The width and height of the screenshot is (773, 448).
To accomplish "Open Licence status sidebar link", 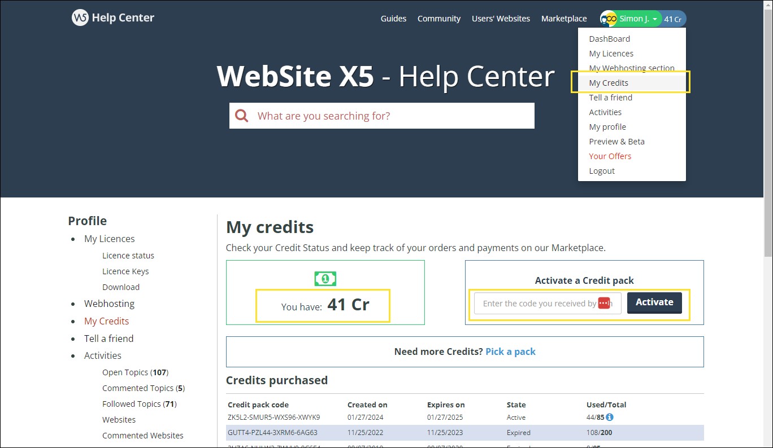I will (x=128, y=256).
